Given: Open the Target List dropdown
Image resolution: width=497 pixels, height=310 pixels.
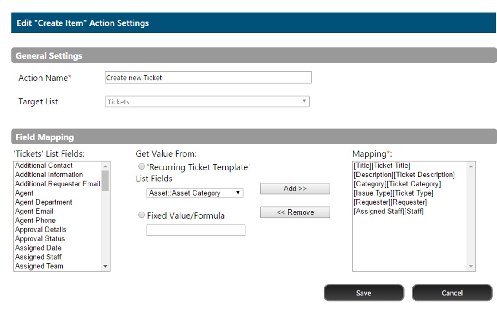Looking at the screenshot, I should pyautogui.click(x=207, y=101).
